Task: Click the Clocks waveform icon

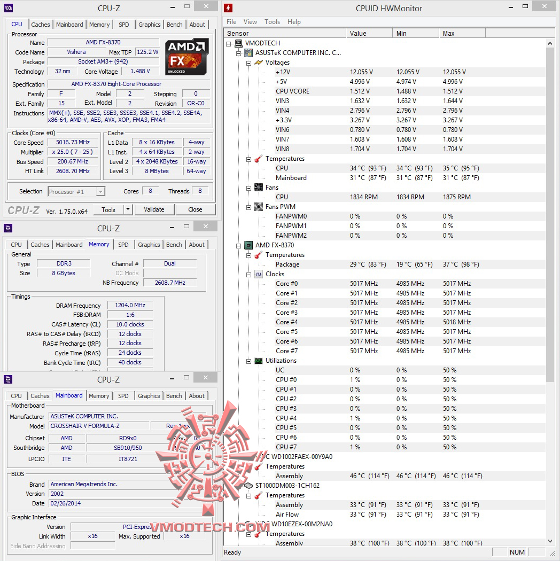Action: pos(259,274)
